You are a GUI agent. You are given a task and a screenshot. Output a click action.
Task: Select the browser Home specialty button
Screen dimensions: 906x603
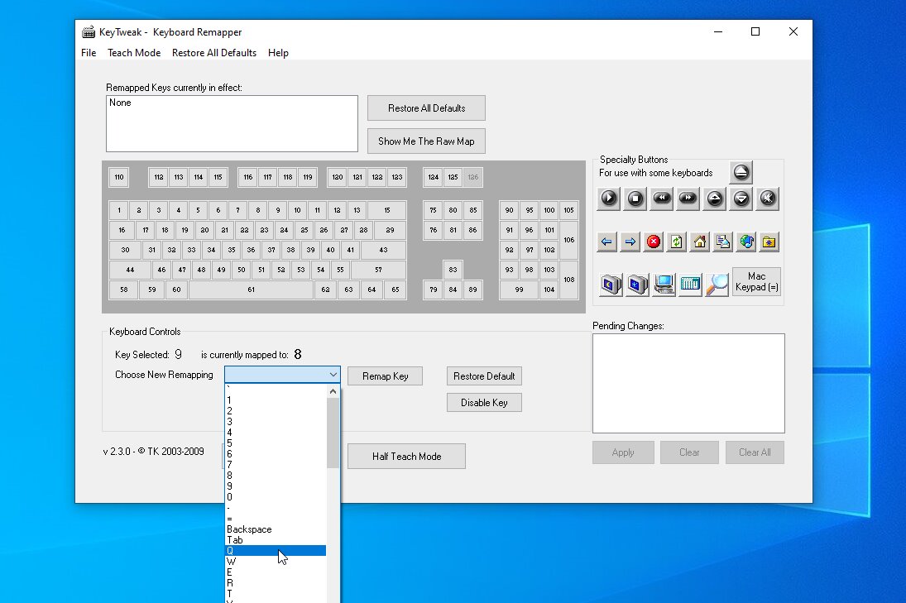(700, 242)
